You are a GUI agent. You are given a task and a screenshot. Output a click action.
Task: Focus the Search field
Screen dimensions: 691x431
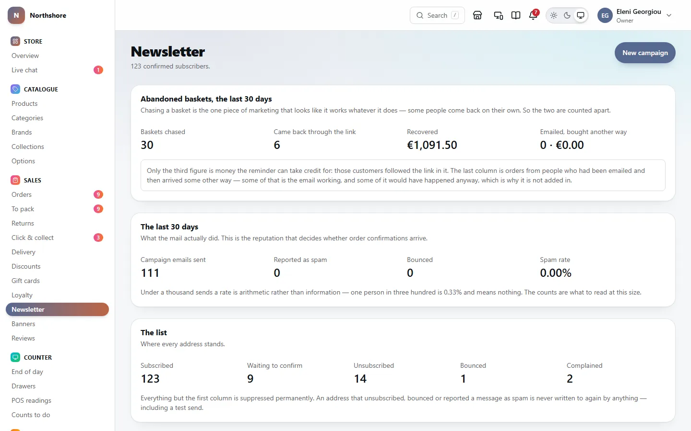click(x=437, y=15)
